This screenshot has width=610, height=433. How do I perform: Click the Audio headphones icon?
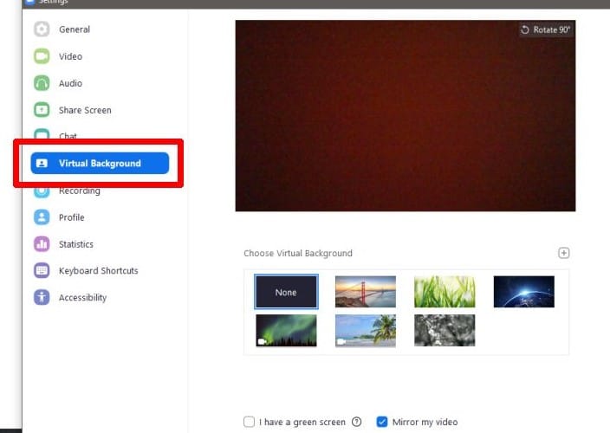pyautogui.click(x=42, y=83)
